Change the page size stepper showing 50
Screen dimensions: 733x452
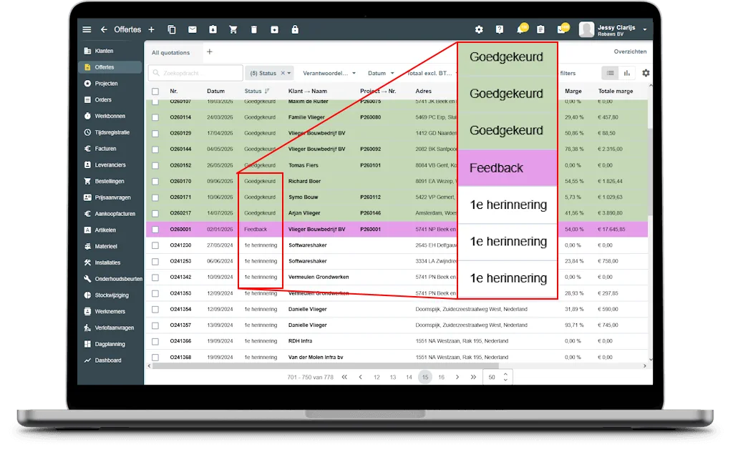click(505, 377)
